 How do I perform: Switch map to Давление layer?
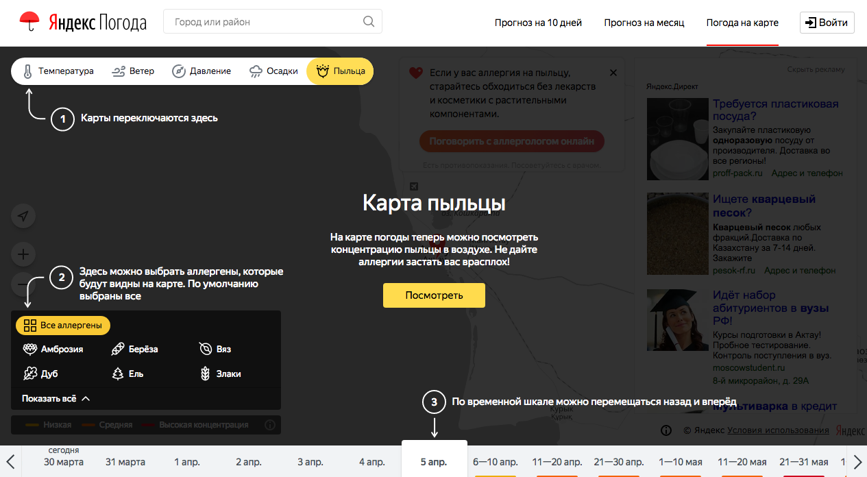coord(202,71)
